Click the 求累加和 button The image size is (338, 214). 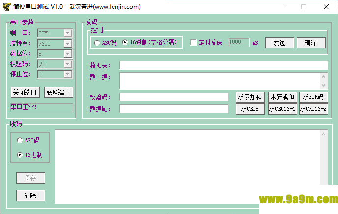(x=250, y=97)
